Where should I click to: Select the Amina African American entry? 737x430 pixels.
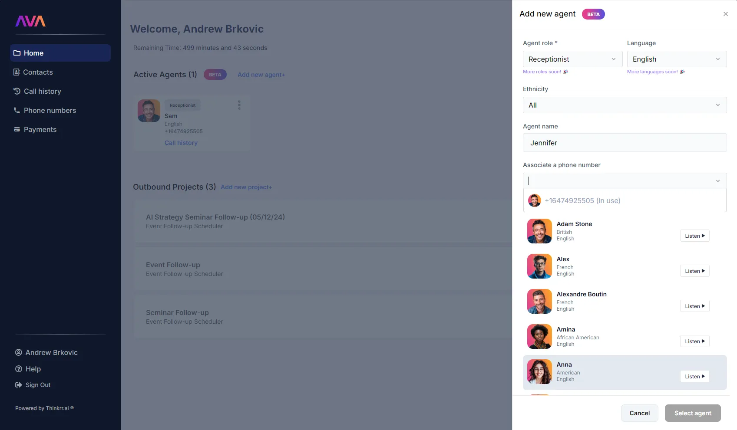pyautogui.click(x=625, y=337)
